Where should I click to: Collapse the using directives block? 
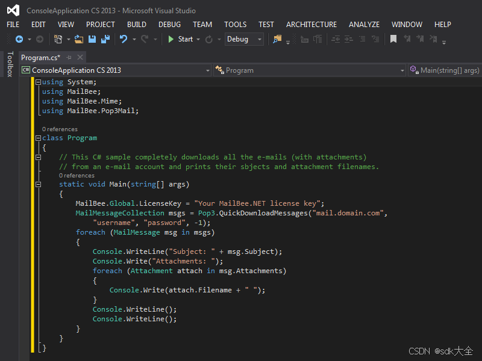(37, 81)
